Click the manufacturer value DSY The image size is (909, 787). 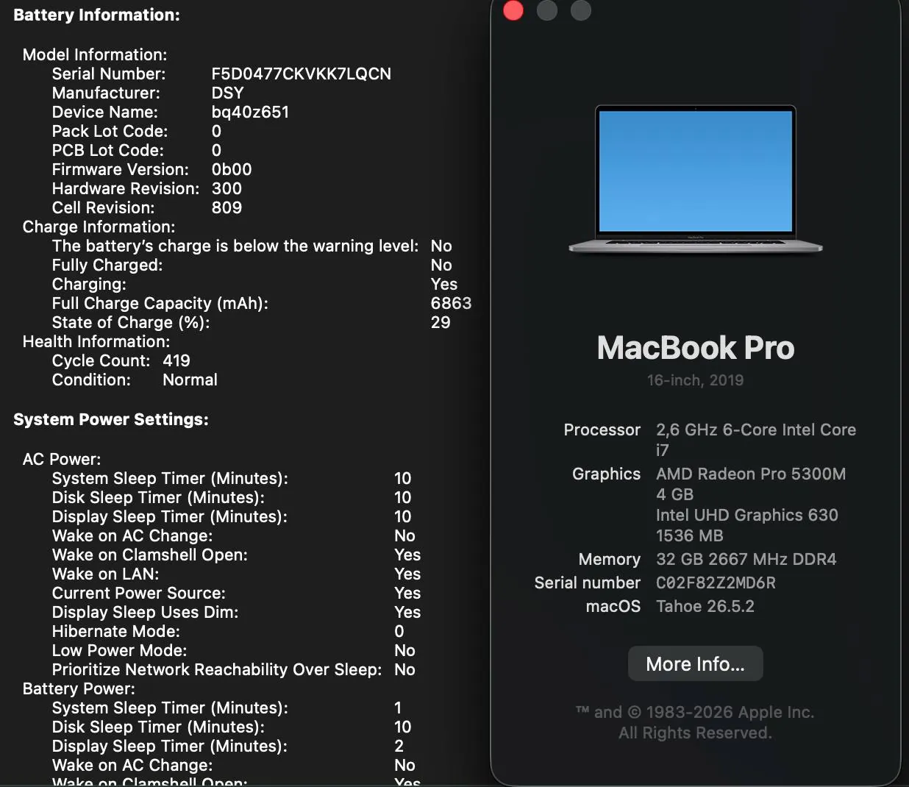point(227,93)
